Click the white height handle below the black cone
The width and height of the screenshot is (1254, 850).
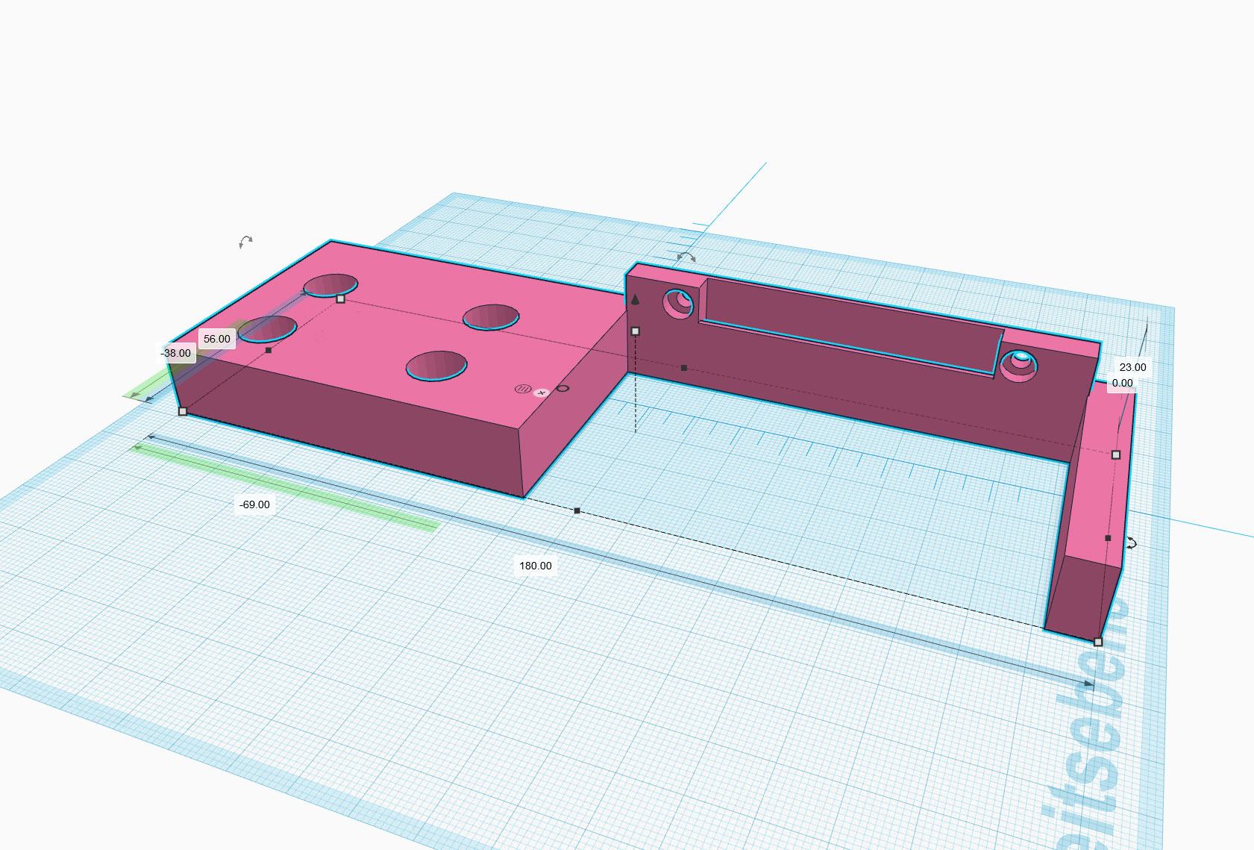[636, 331]
